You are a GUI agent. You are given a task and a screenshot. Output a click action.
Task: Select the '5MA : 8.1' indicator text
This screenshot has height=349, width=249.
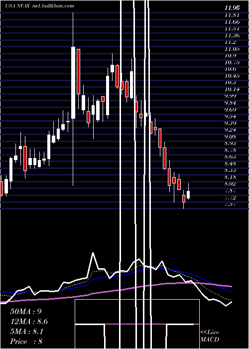pyautogui.click(x=27, y=332)
